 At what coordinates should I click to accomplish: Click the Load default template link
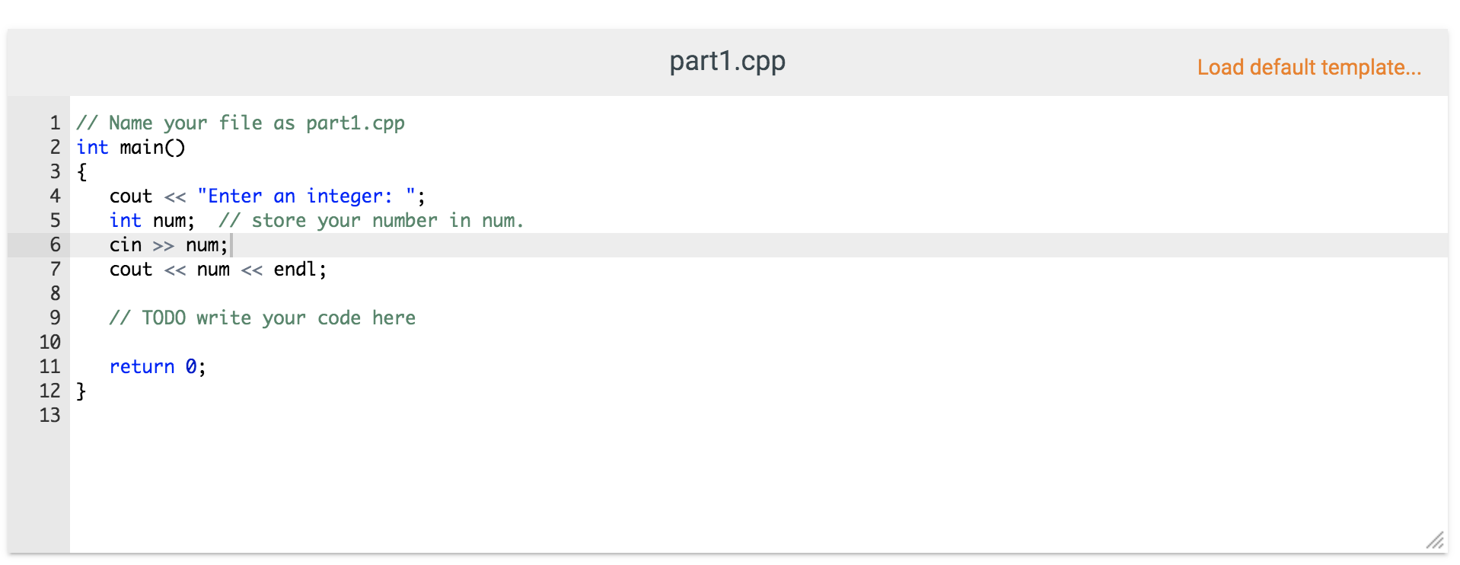pyautogui.click(x=1309, y=67)
